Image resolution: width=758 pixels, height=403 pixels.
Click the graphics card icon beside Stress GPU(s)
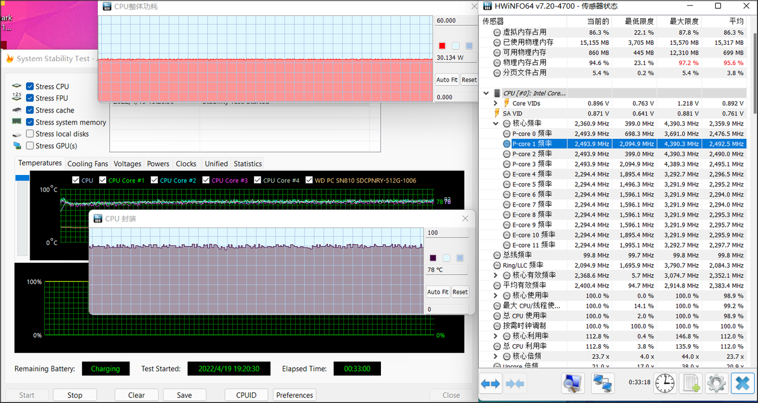[x=16, y=145]
